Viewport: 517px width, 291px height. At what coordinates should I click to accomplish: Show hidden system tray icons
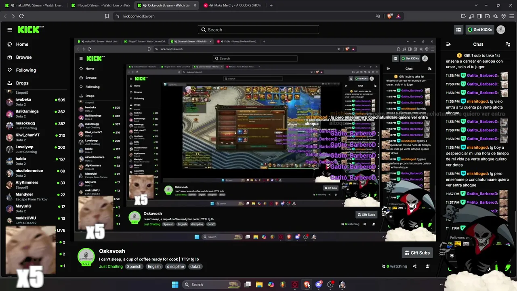click(441, 285)
